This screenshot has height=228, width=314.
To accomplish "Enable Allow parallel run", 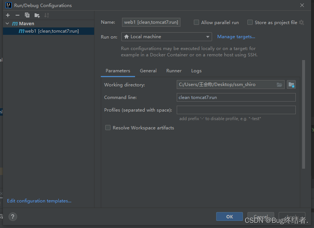I will (196, 23).
